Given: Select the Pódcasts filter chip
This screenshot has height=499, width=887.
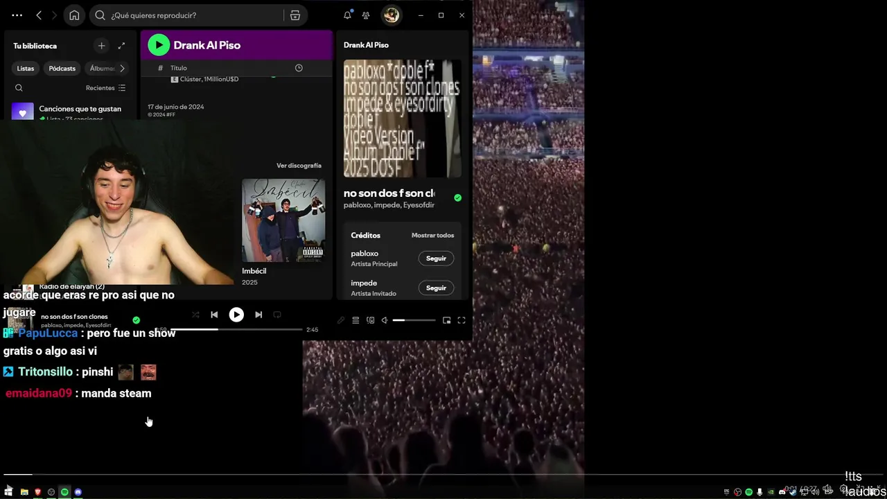Looking at the screenshot, I should (62, 69).
